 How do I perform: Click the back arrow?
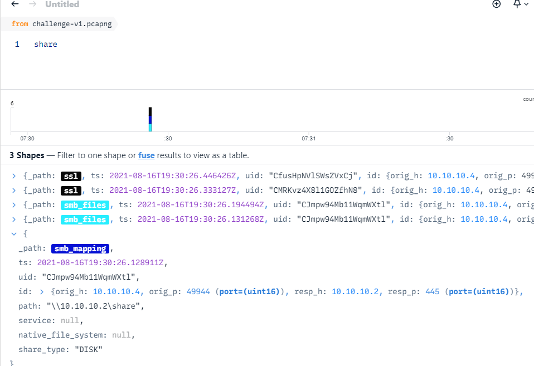tap(15, 4)
